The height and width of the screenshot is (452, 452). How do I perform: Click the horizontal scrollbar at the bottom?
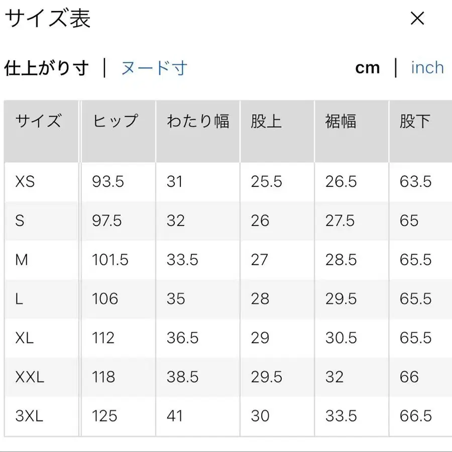(226, 448)
